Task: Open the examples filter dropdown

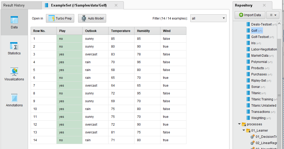Action: pyautogui.click(x=208, y=18)
